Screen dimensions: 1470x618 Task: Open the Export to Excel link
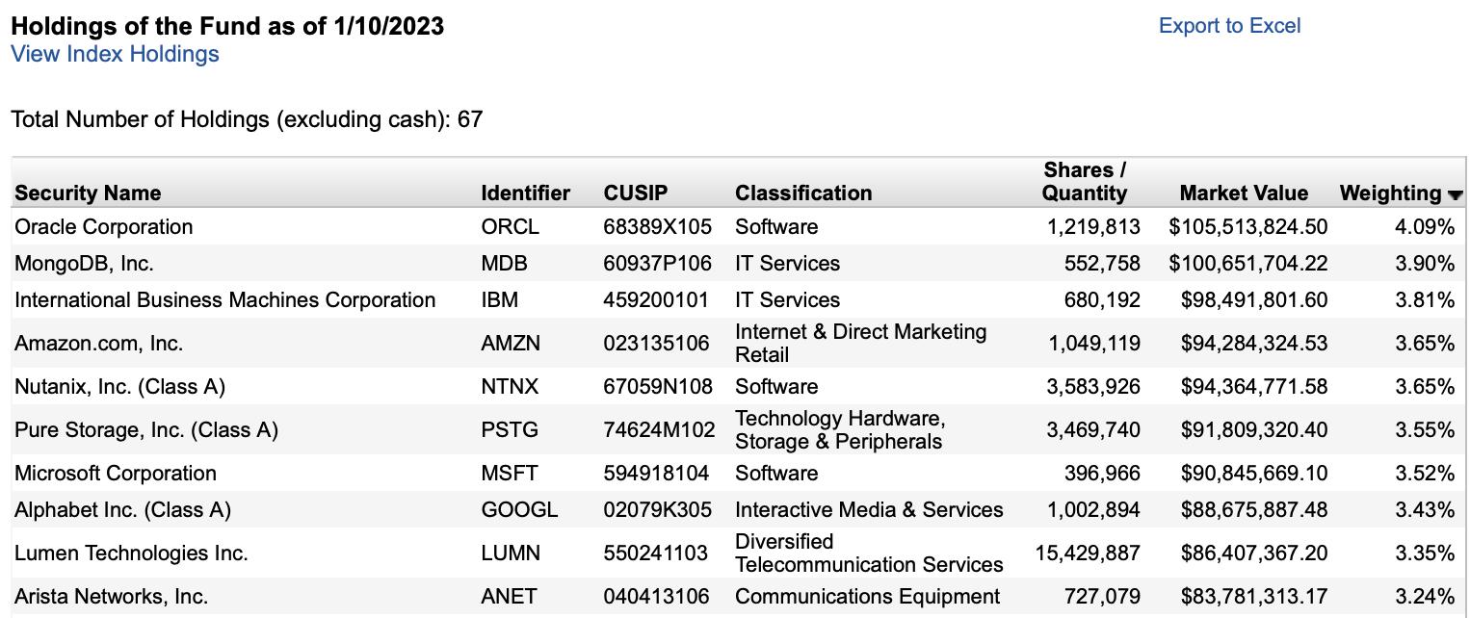(x=1229, y=26)
